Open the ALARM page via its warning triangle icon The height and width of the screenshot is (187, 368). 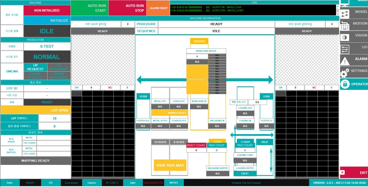(345, 61)
